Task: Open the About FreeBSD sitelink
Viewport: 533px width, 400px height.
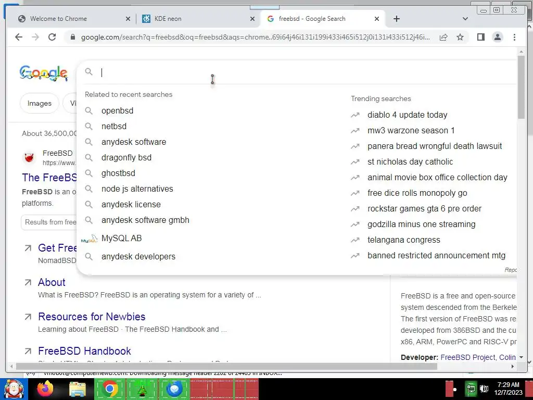Action: click(x=52, y=282)
